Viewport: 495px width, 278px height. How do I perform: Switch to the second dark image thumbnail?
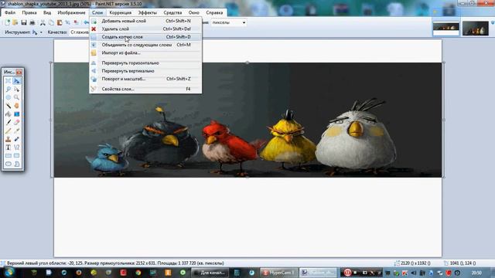(475, 29)
